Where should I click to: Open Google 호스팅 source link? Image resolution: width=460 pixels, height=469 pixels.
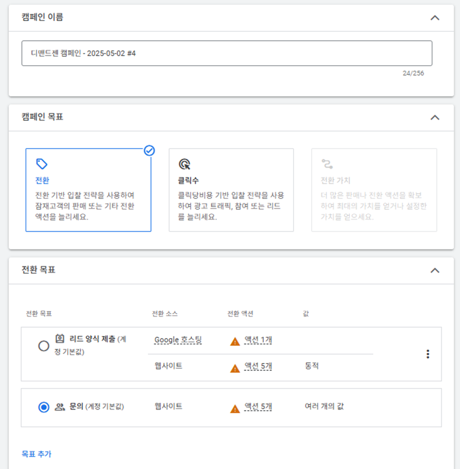click(x=178, y=340)
